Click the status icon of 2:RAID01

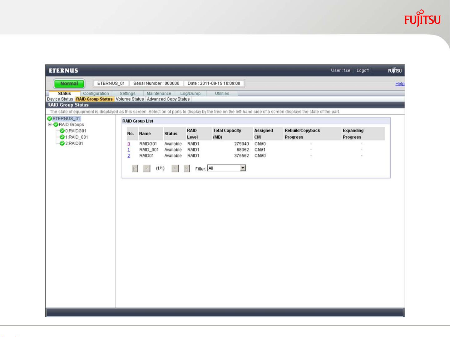(x=62, y=143)
